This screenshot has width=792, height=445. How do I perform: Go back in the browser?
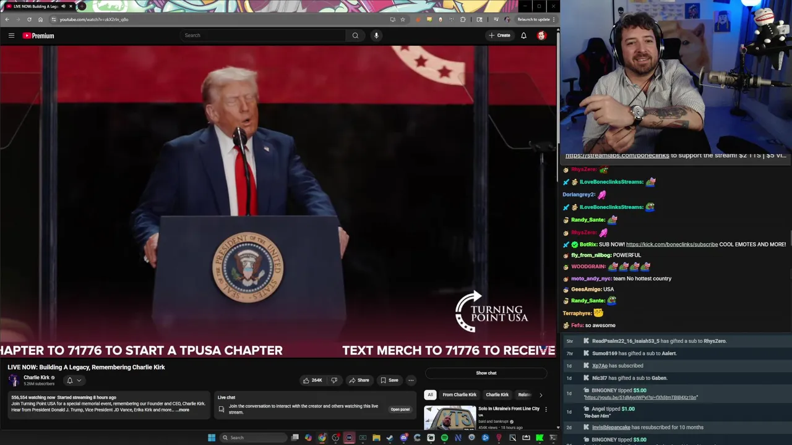click(7, 19)
